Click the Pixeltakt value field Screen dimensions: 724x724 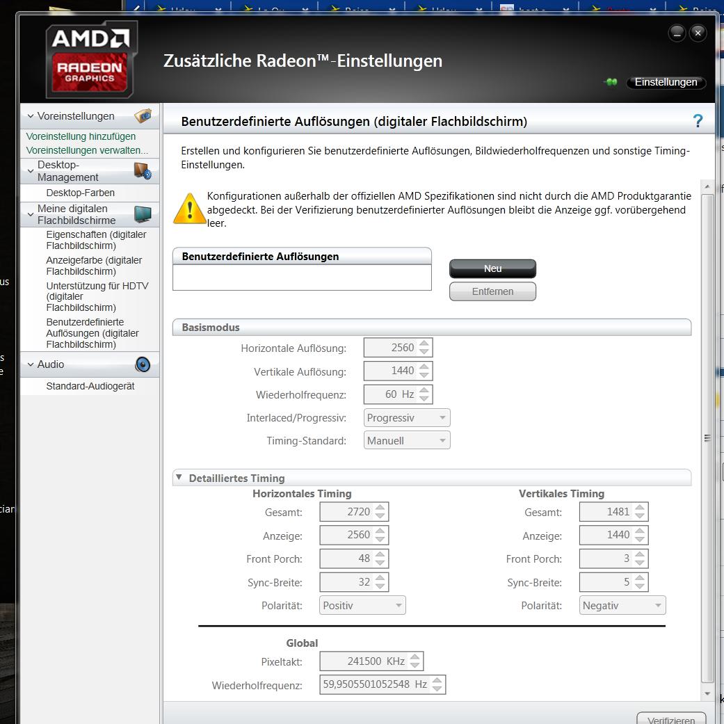point(363,661)
